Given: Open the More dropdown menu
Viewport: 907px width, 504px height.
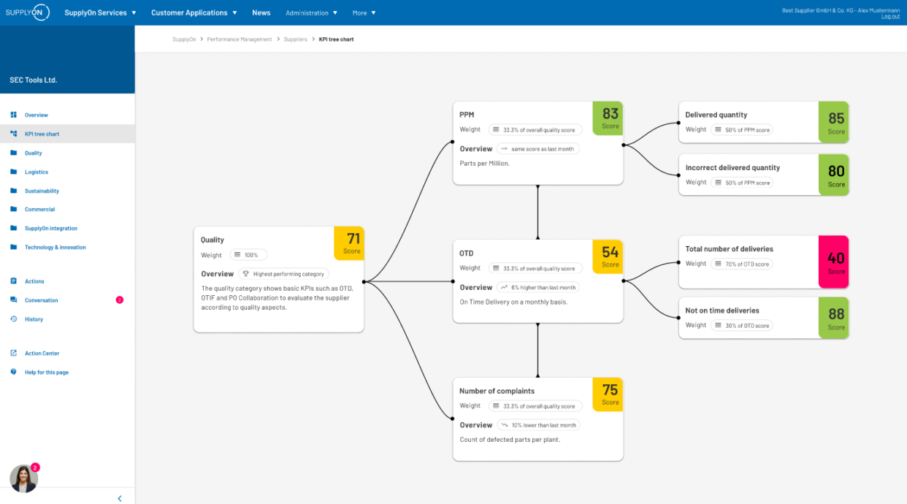Looking at the screenshot, I should pos(364,12).
